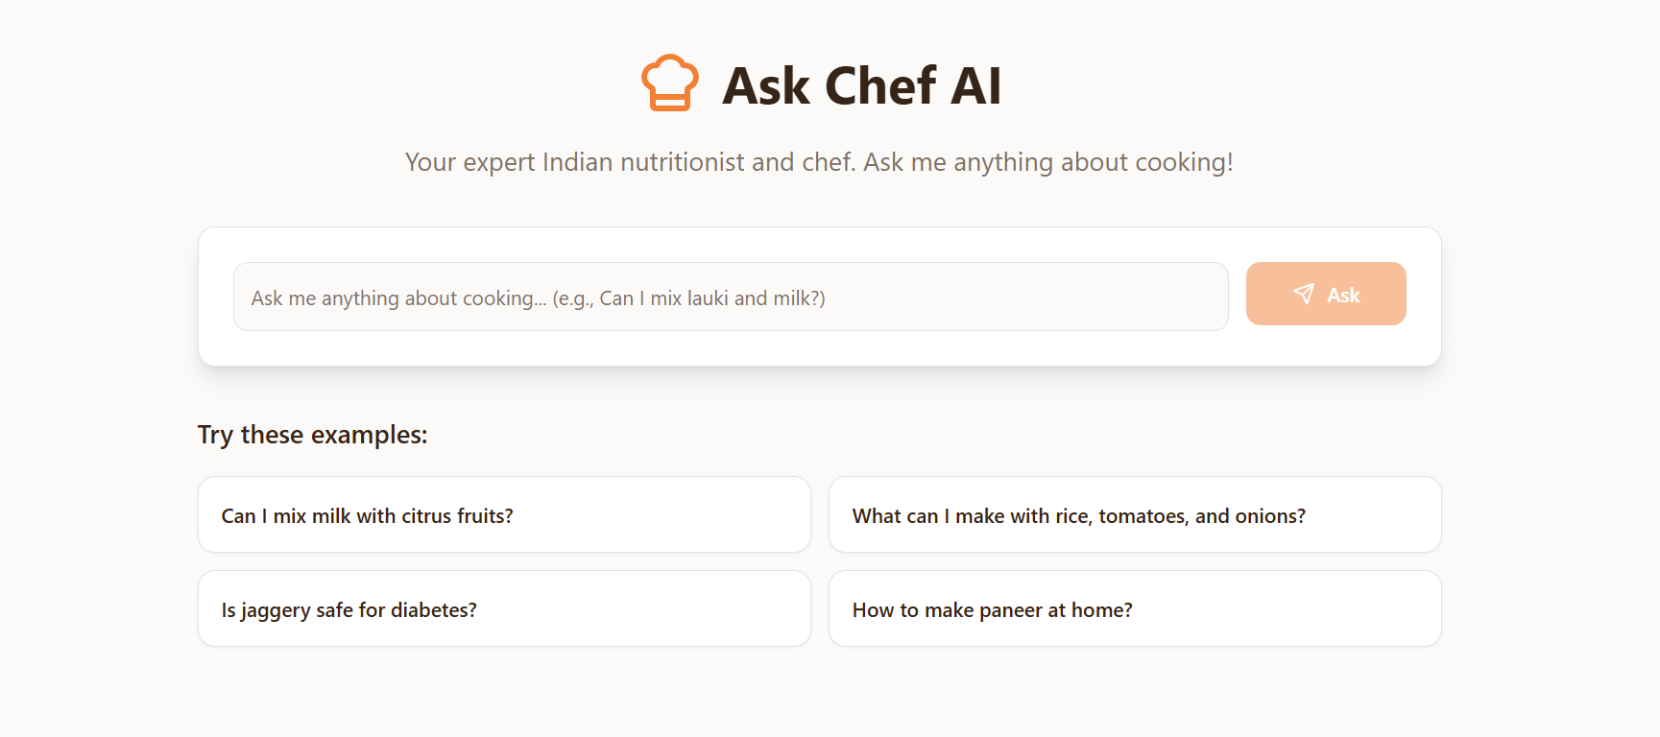Click the placeholder text about lauki and milk
This screenshot has height=737, width=1660.
[x=538, y=297]
